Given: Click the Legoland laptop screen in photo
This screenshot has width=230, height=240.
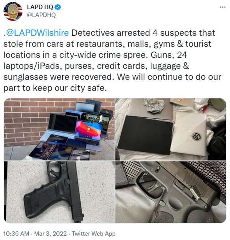Looking at the screenshot, I should [x=99, y=120].
